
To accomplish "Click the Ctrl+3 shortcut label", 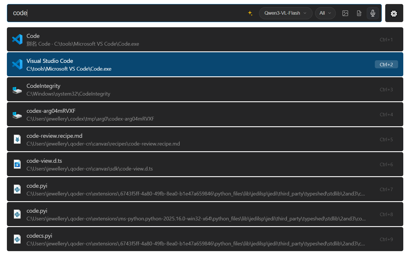I will [386, 90].
